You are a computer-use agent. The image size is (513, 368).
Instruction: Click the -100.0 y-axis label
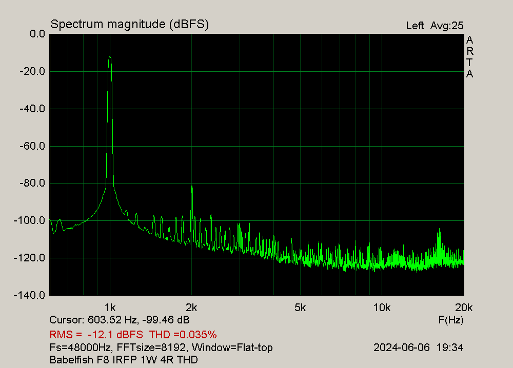[x=29, y=220]
